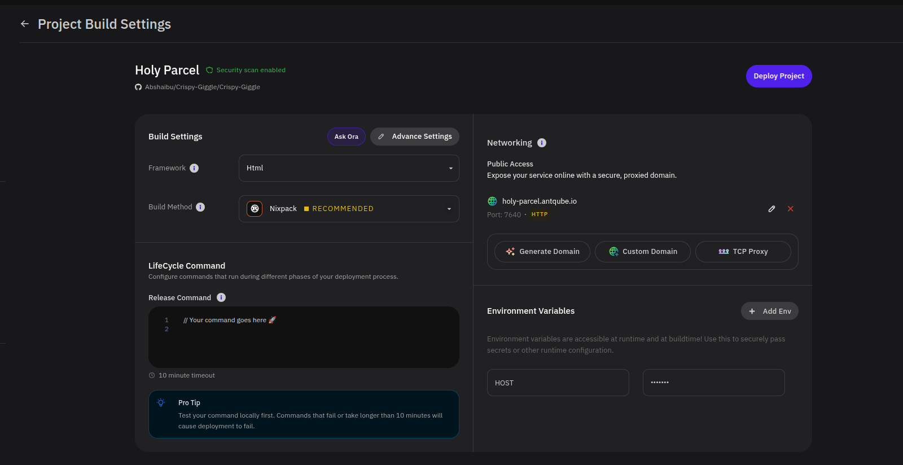Edit the HOST variable name field
The image size is (903, 465).
pyautogui.click(x=558, y=383)
